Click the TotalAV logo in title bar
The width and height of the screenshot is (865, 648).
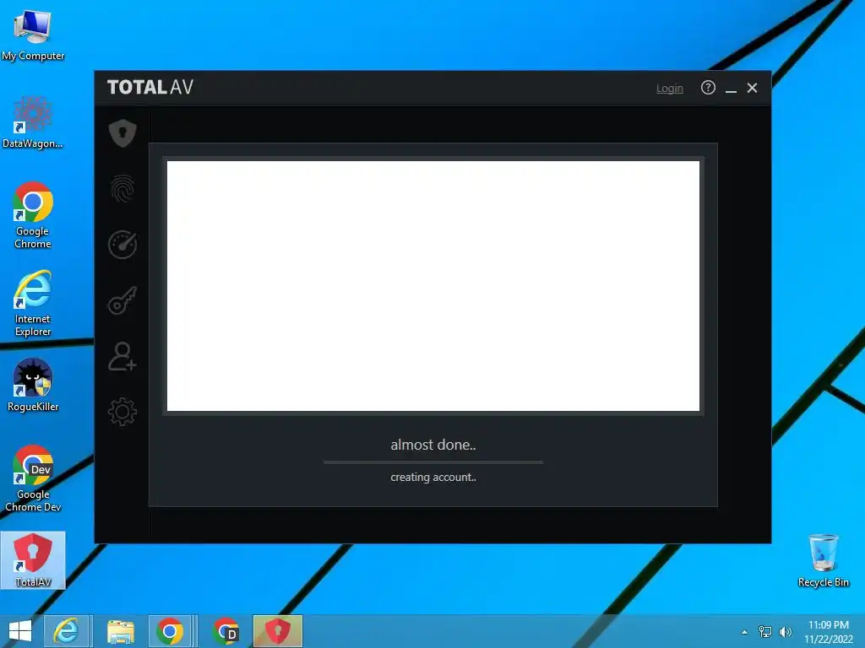(x=150, y=87)
